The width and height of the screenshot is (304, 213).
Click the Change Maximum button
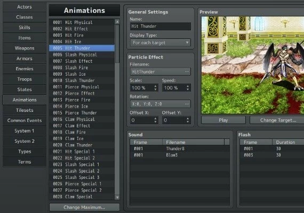tap(84, 207)
